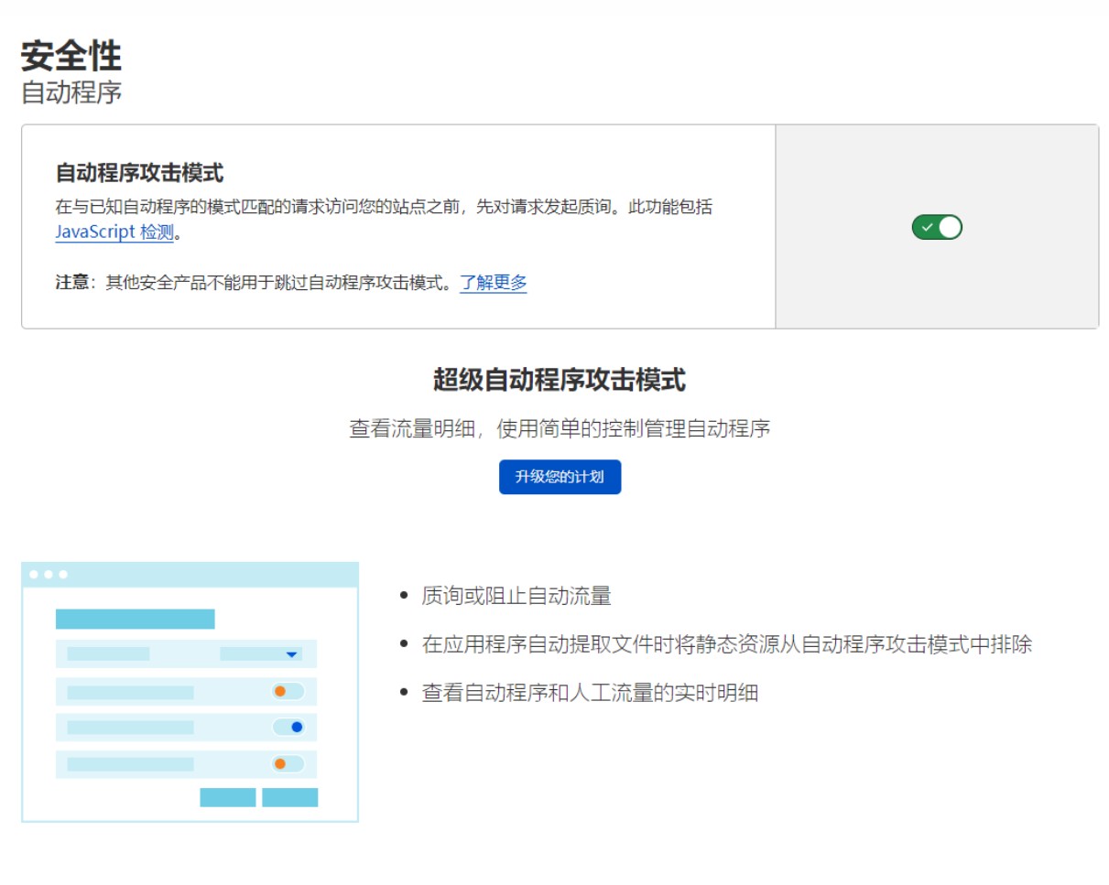Select the 质询或阻止自动流量 bullet item
The height and width of the screenshot is (885, 1109).
pyautogui.click(x=516, y=597)
